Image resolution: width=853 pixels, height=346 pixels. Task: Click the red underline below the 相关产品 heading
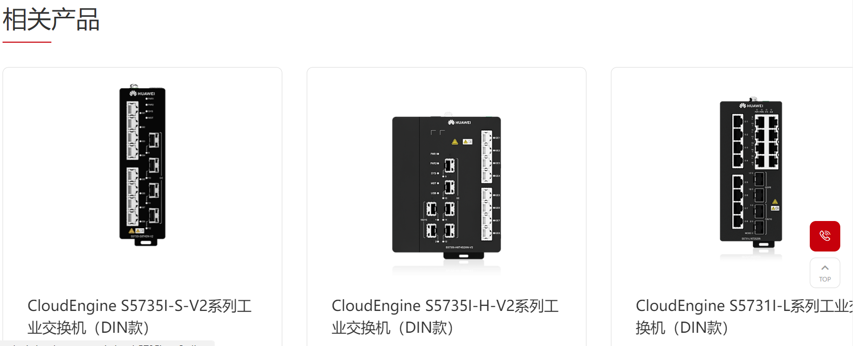27,42
